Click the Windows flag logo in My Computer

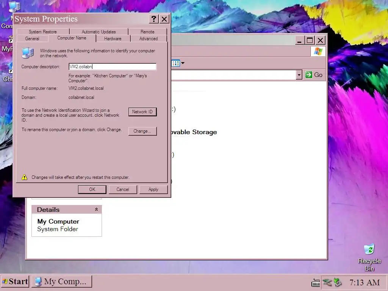tap(318, 52)
